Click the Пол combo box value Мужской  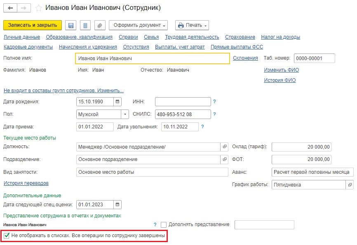99,114
